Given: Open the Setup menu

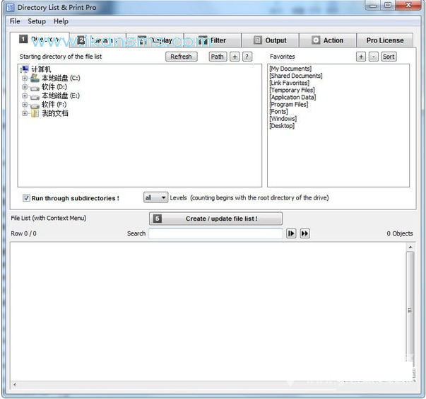Looking at the screenshot, I should (x=37, y=21).
